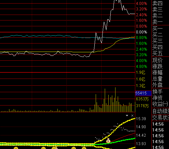This screenshot has height=149, width=169.
Task: Click the 净资 net asset label
Action: [157, 98]
